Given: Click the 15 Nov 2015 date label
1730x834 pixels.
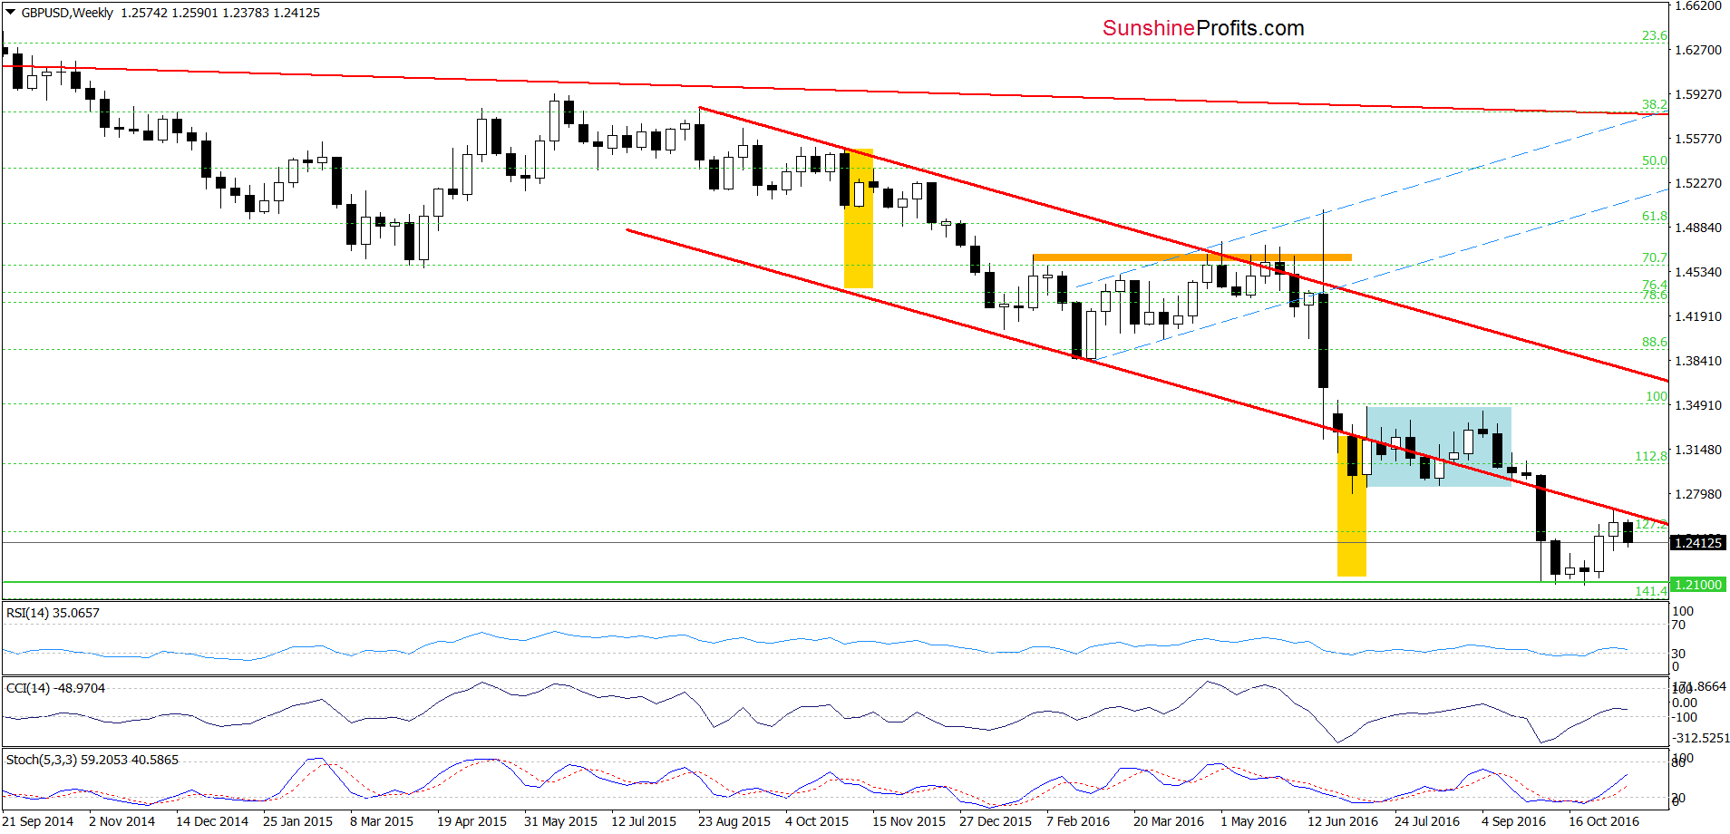Looking at the screenshot, I should click(909, 821).
